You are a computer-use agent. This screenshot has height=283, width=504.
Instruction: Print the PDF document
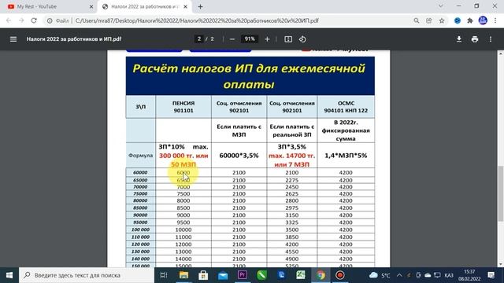point(475,39)
